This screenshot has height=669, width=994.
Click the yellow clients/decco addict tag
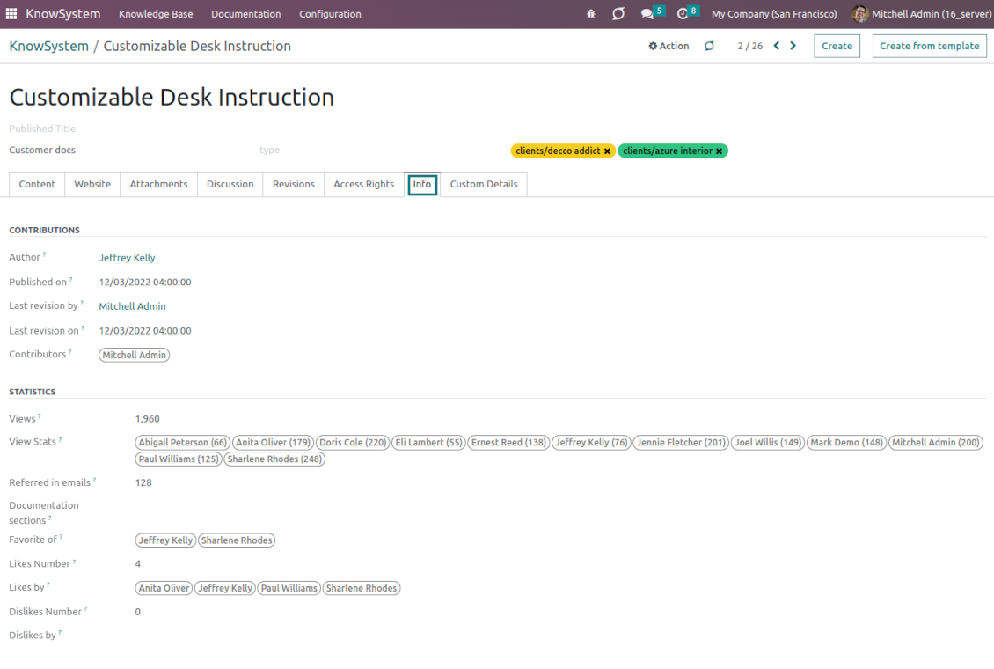coord(558,151)
